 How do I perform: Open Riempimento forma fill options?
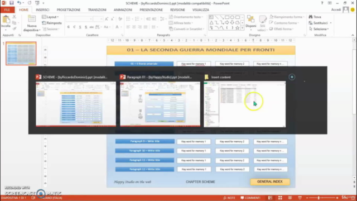point(287,17)
